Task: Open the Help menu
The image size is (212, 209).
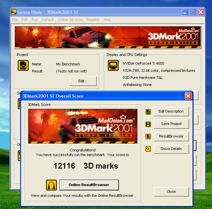Action: pos(107,20)
